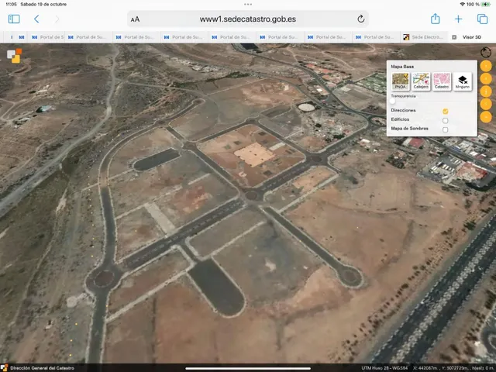Open the Share sheet
Image resolution: width=496 pixels, height=372 pixels.
[436, 19]
